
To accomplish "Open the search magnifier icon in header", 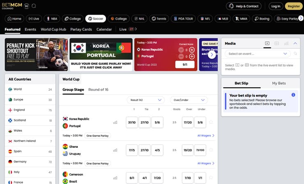I will coord(34,6).
